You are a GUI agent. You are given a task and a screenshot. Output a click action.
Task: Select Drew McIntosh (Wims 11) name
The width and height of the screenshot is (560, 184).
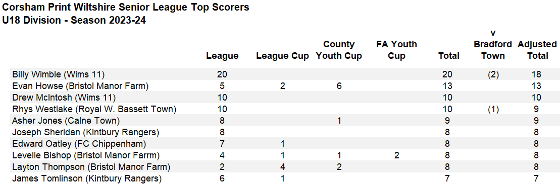[64, 98]
